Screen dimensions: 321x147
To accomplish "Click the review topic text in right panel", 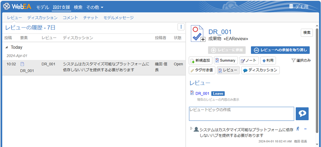I will (x=246, y=132).
